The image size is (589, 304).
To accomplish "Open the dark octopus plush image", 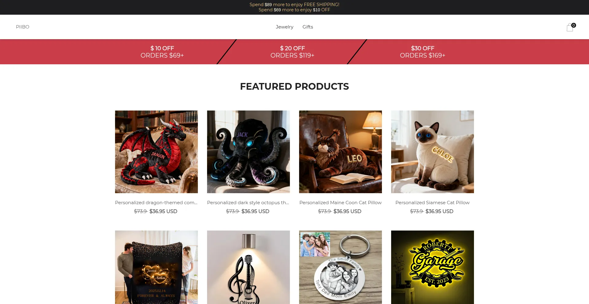I will [x=248, y=152].
